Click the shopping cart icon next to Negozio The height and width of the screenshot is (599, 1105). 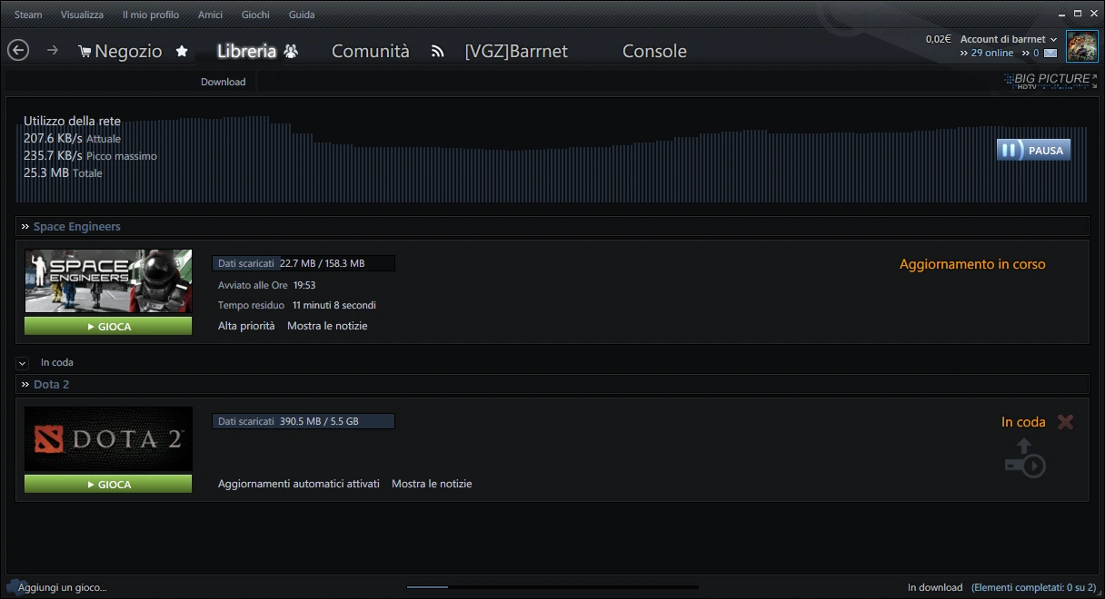[x=85, y=52]
